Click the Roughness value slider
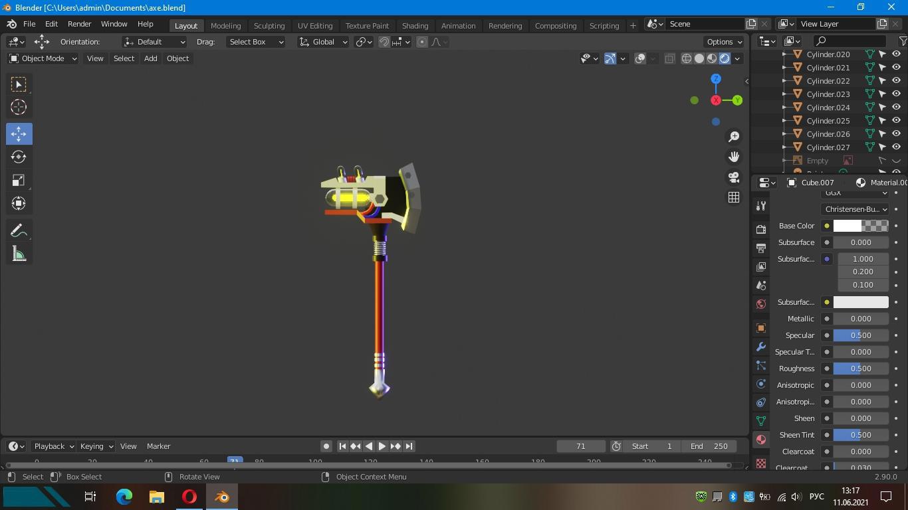Viewport: 908px width, 510px height. pos(860,369)
